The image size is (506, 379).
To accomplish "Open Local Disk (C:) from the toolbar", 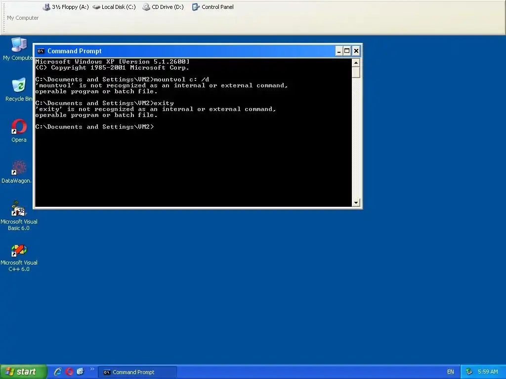I will tap(114, 7).
